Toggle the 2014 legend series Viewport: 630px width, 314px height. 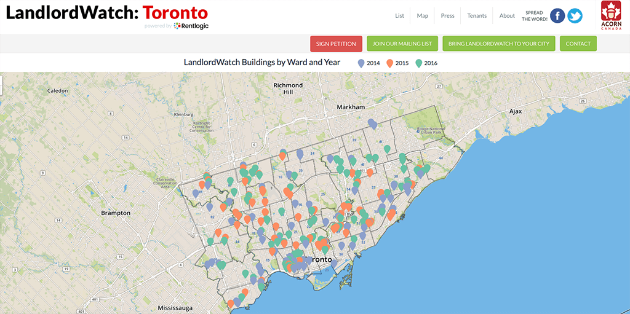point(369,63)
